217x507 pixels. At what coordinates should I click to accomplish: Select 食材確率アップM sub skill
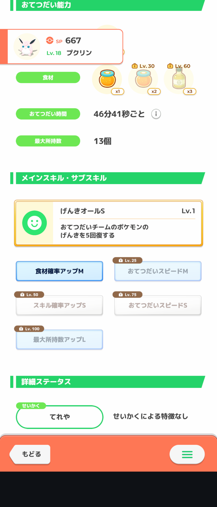click(60, 271)
